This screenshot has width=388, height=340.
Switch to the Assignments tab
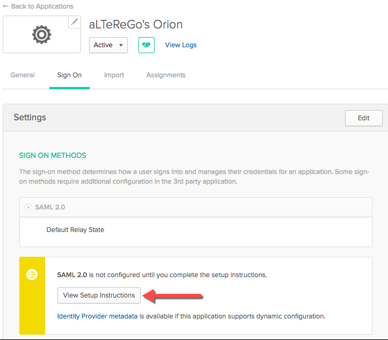166,75
